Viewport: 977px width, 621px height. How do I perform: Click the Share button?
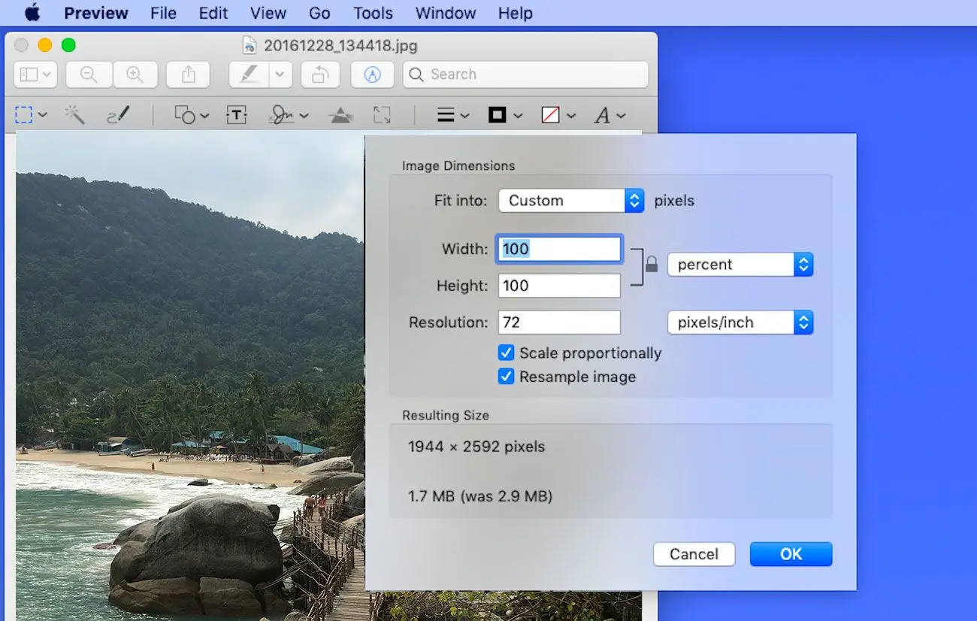[x=189, y=74]
